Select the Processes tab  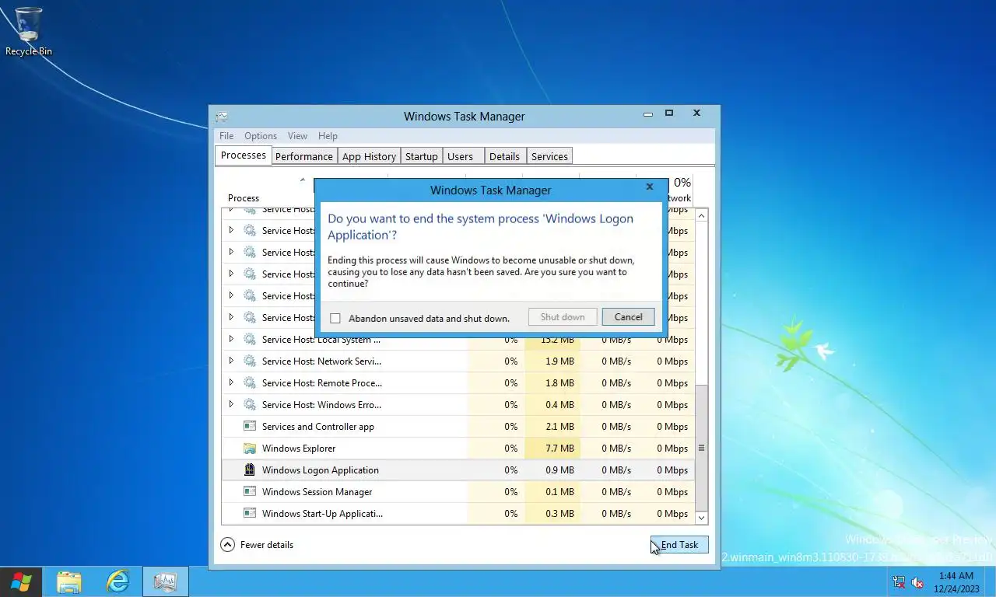click(x=244, y=155)
